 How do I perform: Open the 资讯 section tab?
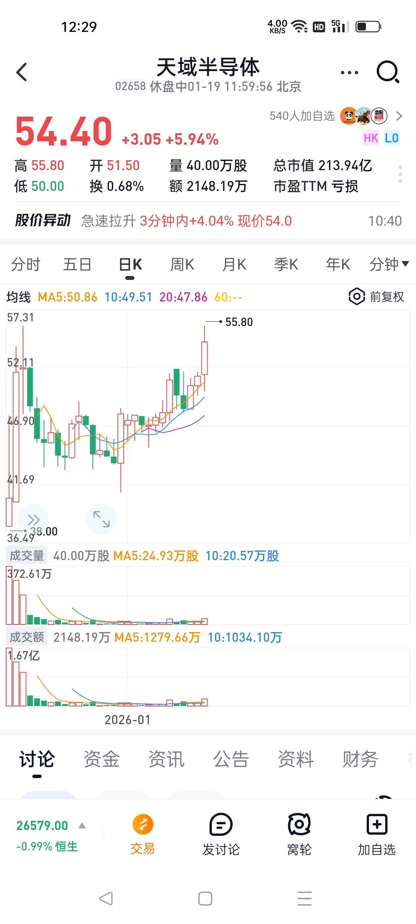(166, 759)
